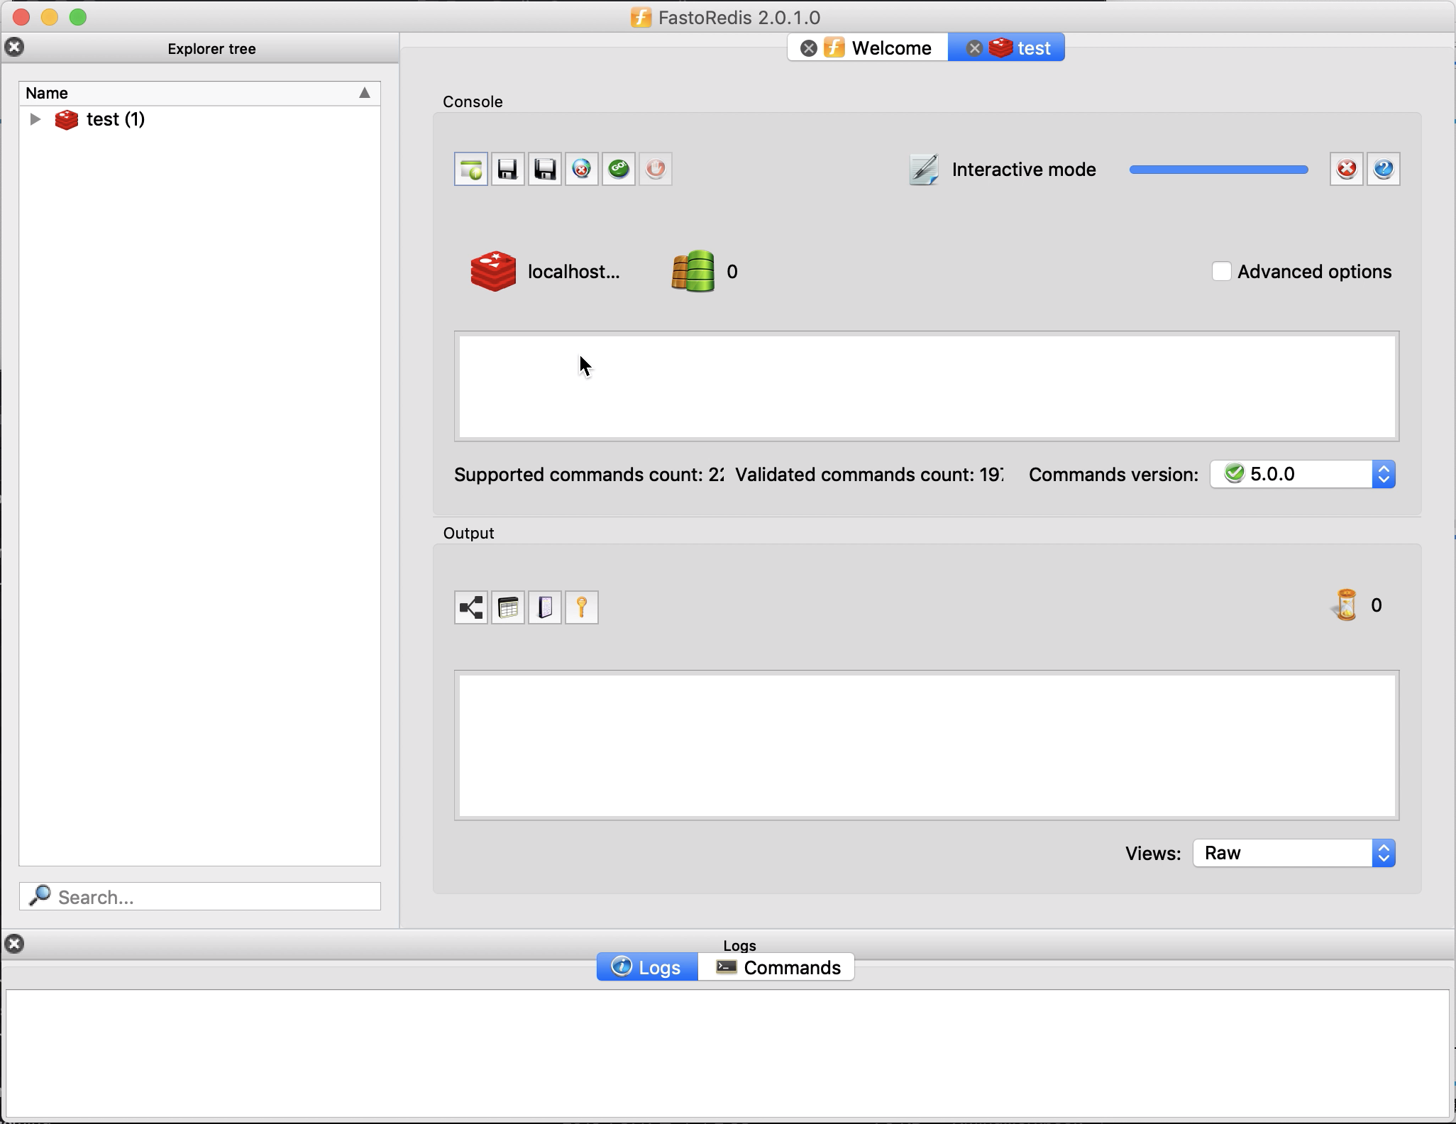
Task: Click the magnifier icon in search box
Action: click(x=40, y=896)
